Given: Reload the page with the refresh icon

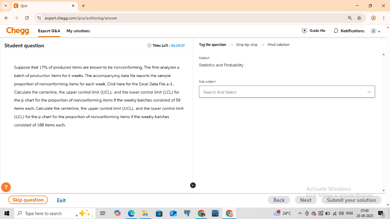Looking at the screenshot, I should [x=27, y=18].
